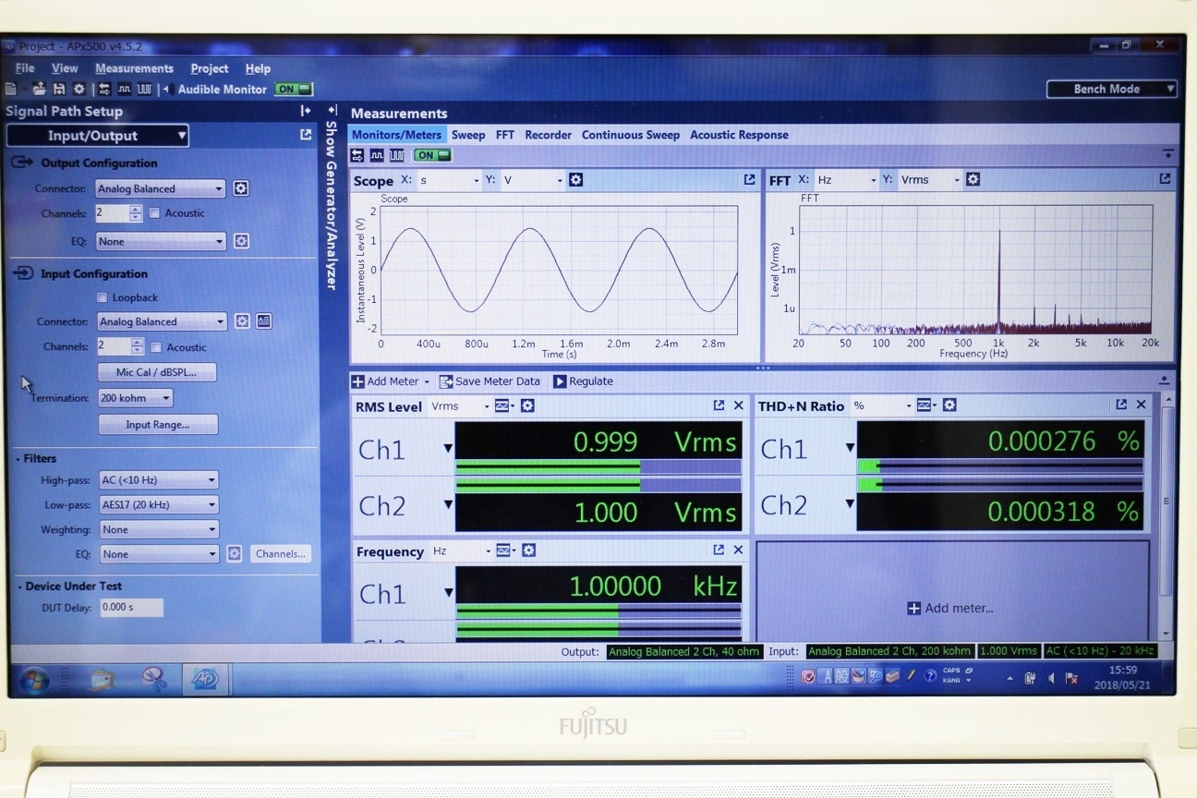Click the Regulate button
Image resolution: width=1197 pixels, height=798 pixels.
[583, 381]
